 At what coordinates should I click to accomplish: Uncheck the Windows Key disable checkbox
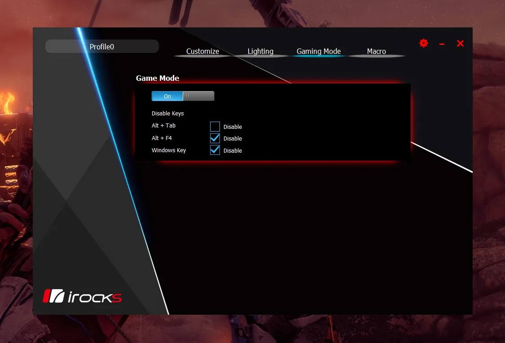click(x=215, y=150)
